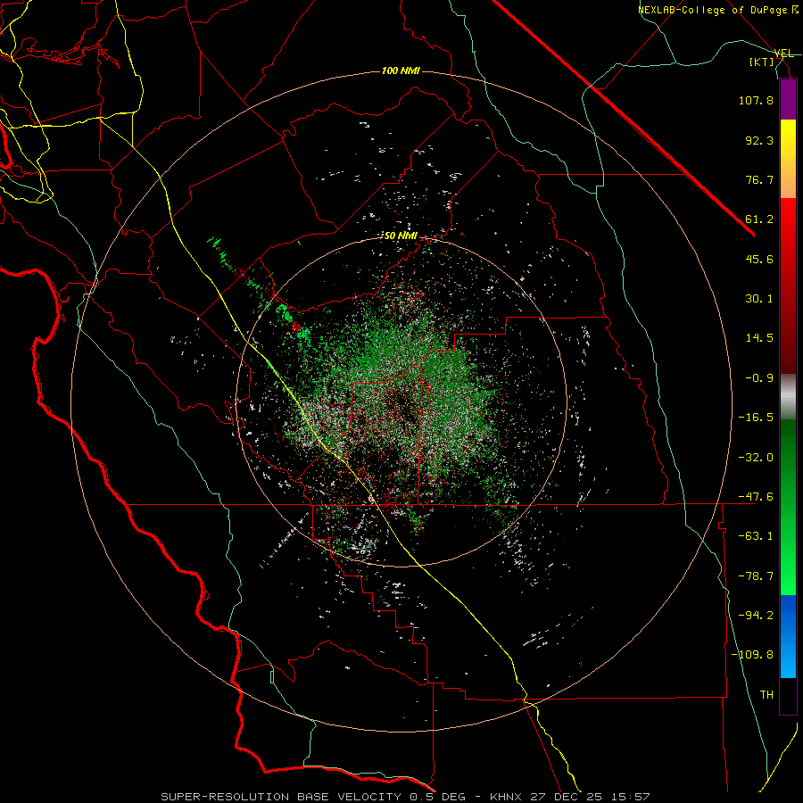Click the 100 NMI range ring label
This screenshot has height=803, width=803.
(401, 70)
